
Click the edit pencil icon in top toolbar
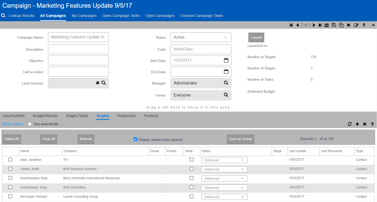click(356, 25)
